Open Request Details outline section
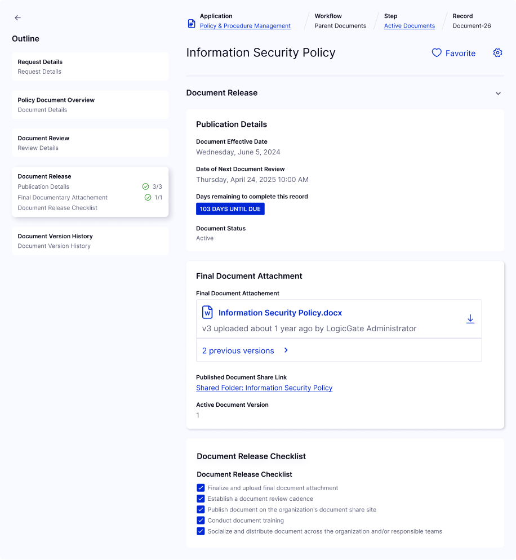 (90, 66)
